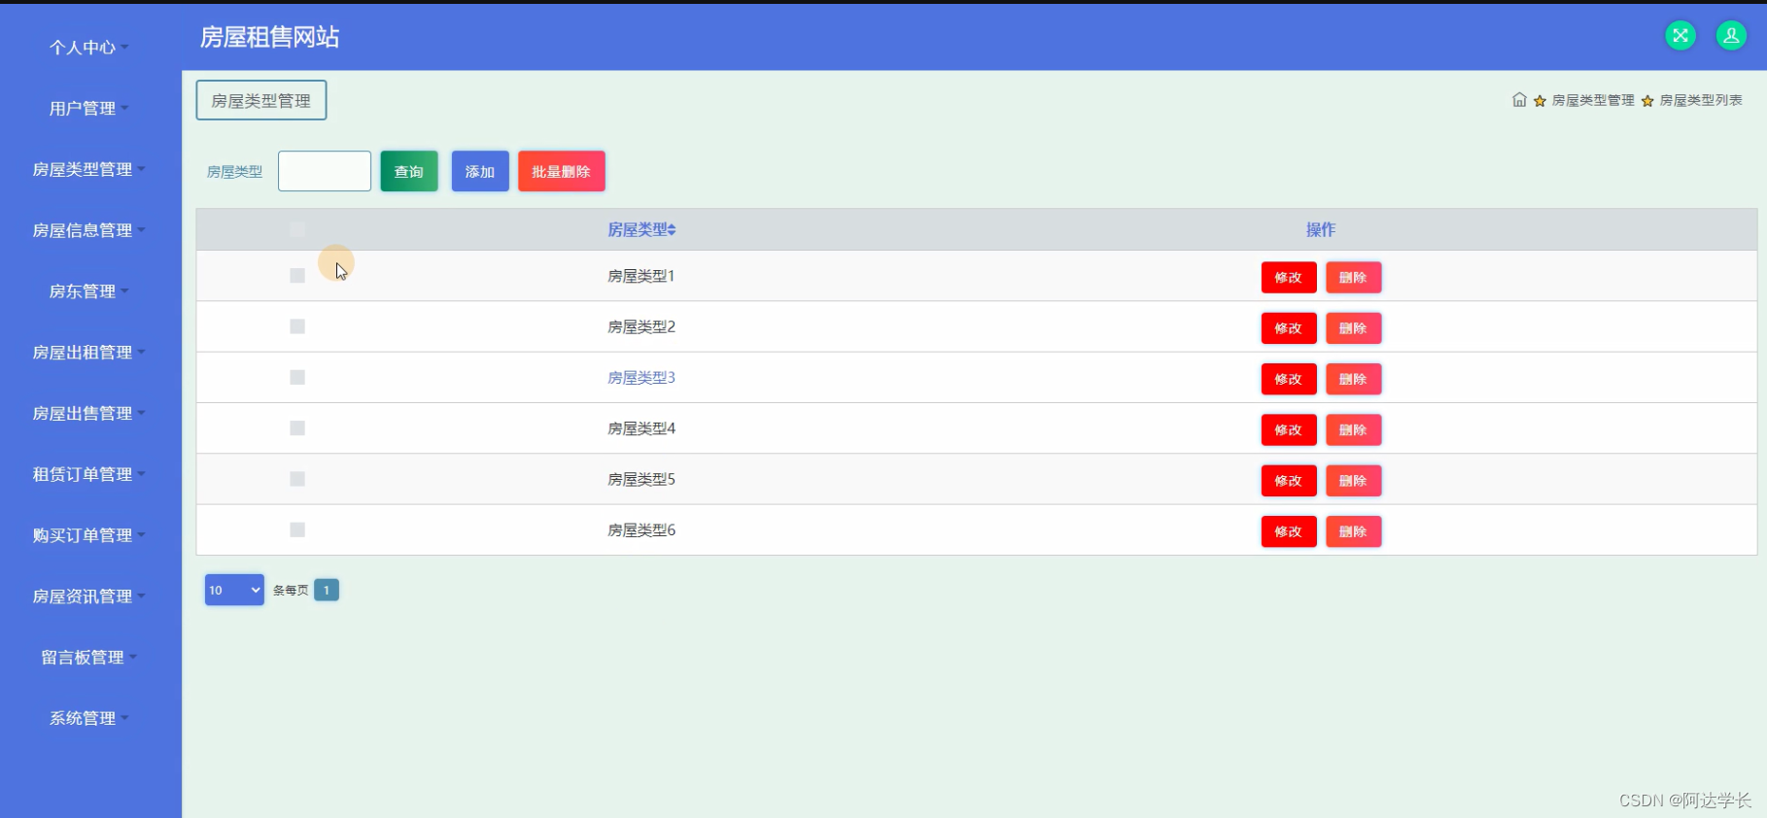Image resolution: width=1767 pixels, height=818 pixels.
Task: Select the 房屋类型管理 tab above the search
Action: (x=261, y=100)
